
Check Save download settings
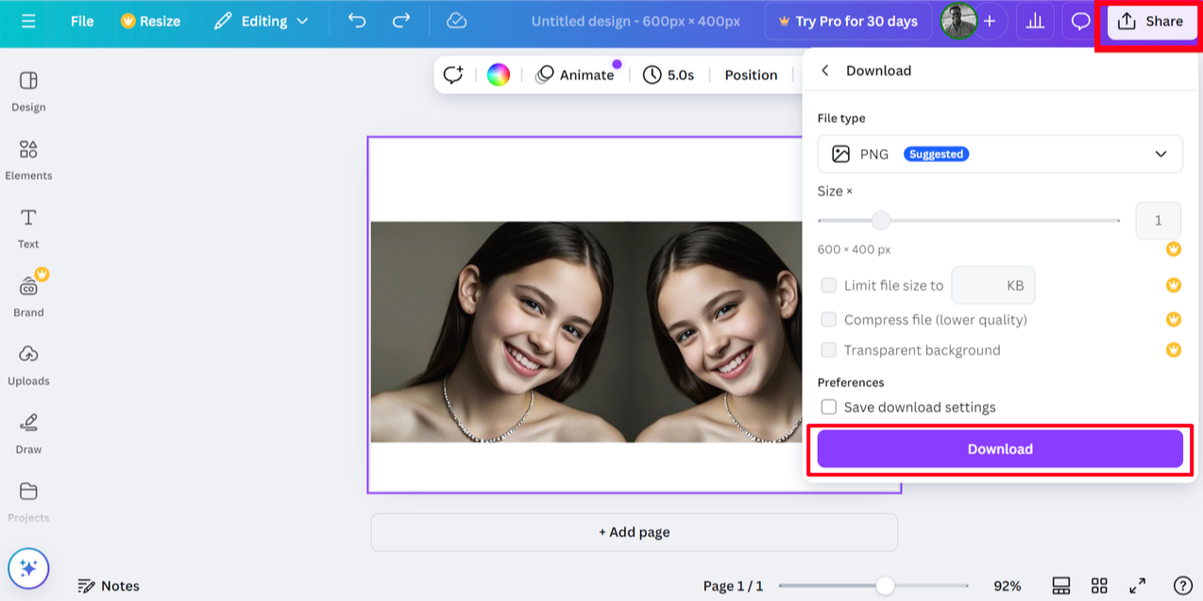click(829, 408)
